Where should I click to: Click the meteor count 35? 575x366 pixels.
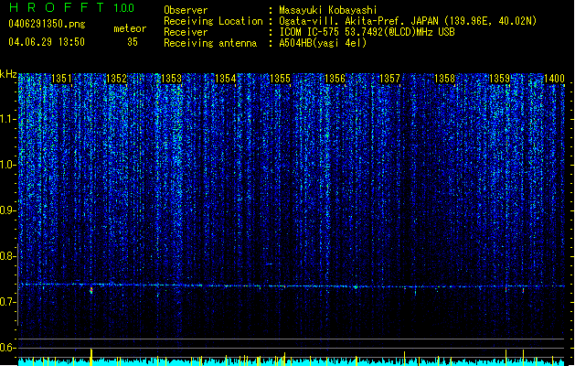(133, 42)
